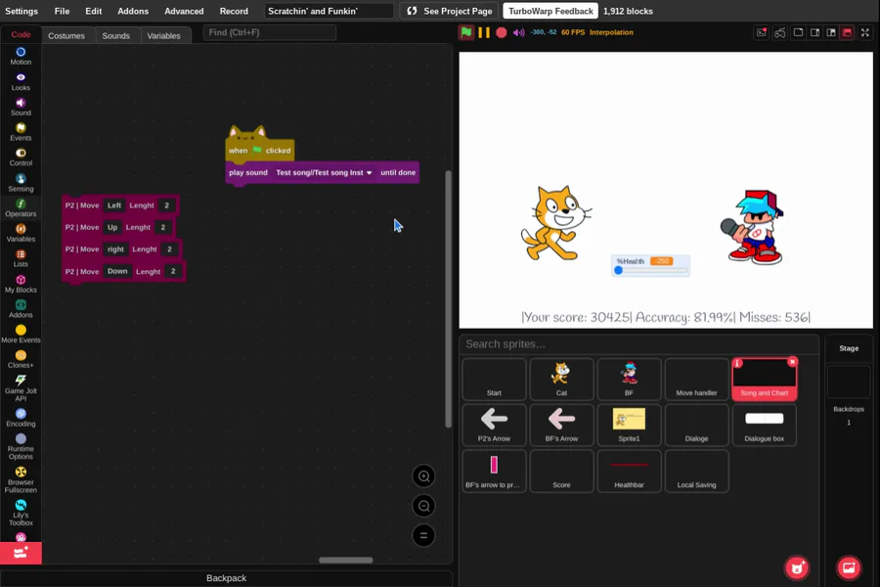The image size is (880, 587).
Task: Open the Settings menu
Action: pos(22,11)
